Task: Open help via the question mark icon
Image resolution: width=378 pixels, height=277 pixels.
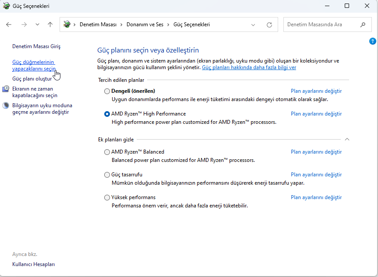Action: (373, 41)
